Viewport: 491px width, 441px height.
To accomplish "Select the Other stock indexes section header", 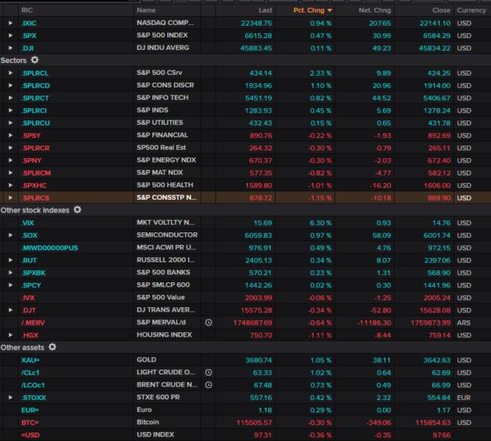I will (x=35, y=210).
